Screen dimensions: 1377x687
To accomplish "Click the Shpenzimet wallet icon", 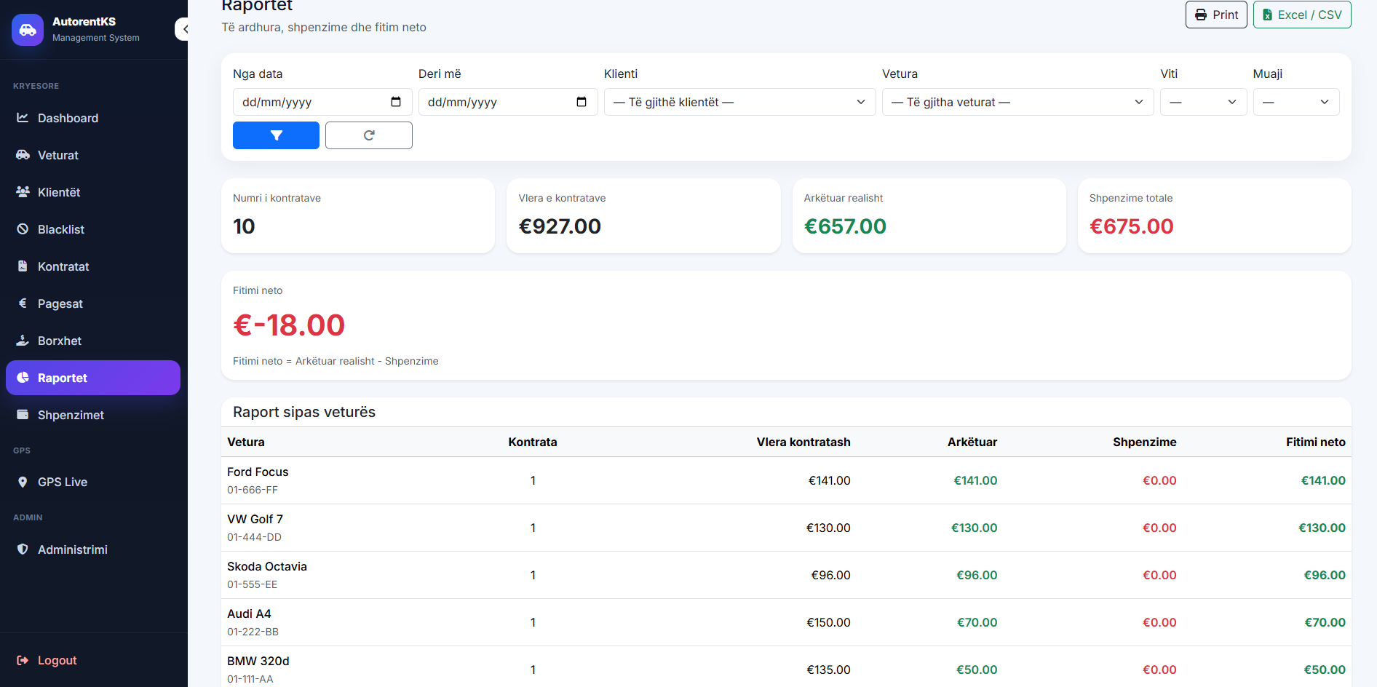I will click(x=23, y=415).
